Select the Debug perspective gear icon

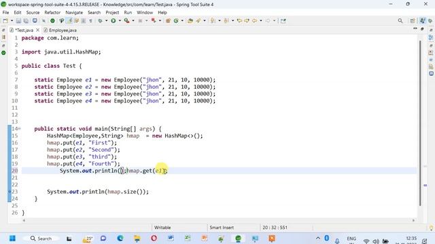(430, 21)
